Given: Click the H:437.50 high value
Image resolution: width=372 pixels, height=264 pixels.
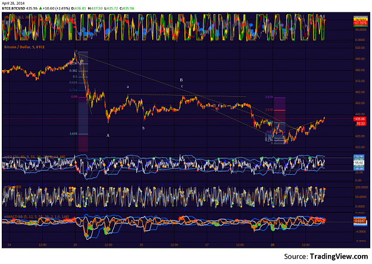Looking at the screenshot, I should [x=95, y=8].
